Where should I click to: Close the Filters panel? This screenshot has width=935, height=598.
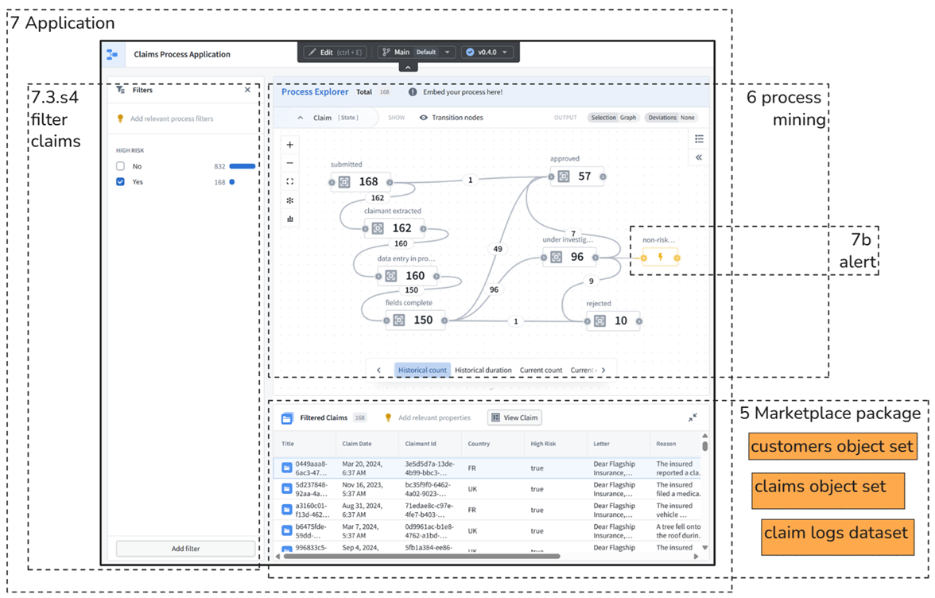click(x=247, y=90)
